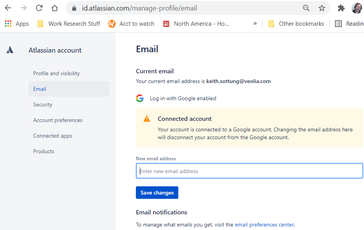This screenshot has width=364, height=230.
Task: Open the Apps grid shortcut
Action: pyautogui.click(x=17, y=24)
